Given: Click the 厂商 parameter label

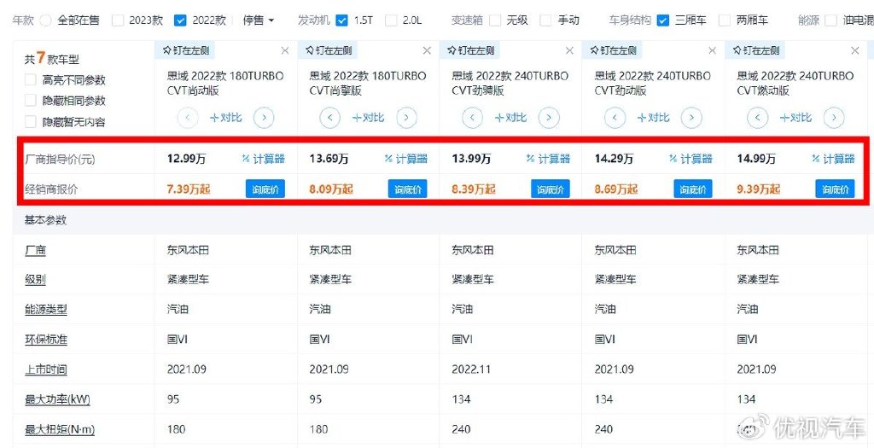Looking at the screenshot, I should pyautogui.click(x=35, y=250).
